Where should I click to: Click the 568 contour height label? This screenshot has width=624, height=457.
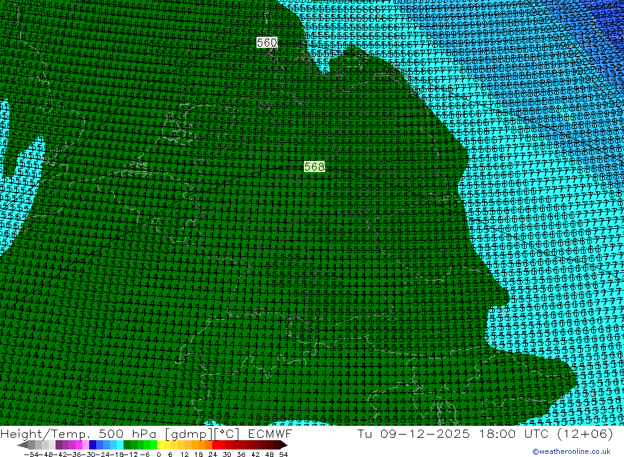[314, 166]
